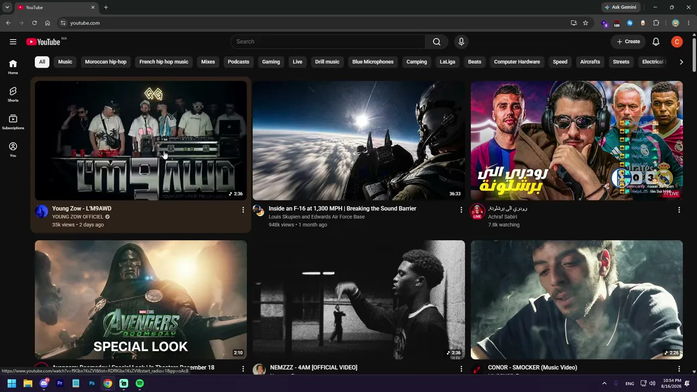
Task: Open Inside an F-16 video title
Action: (343, 209)
